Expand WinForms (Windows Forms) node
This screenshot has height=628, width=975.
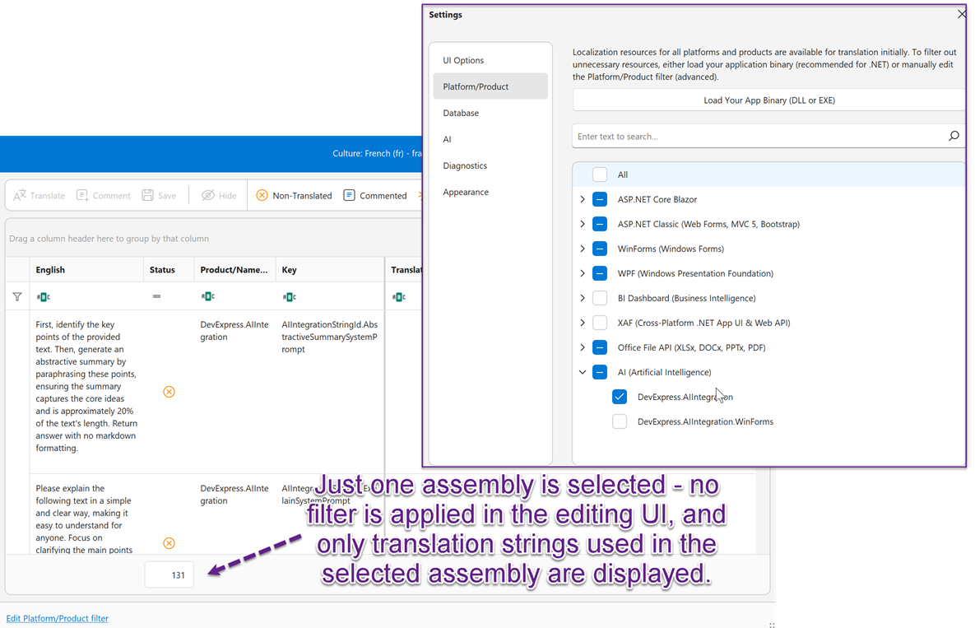(583, 249)
